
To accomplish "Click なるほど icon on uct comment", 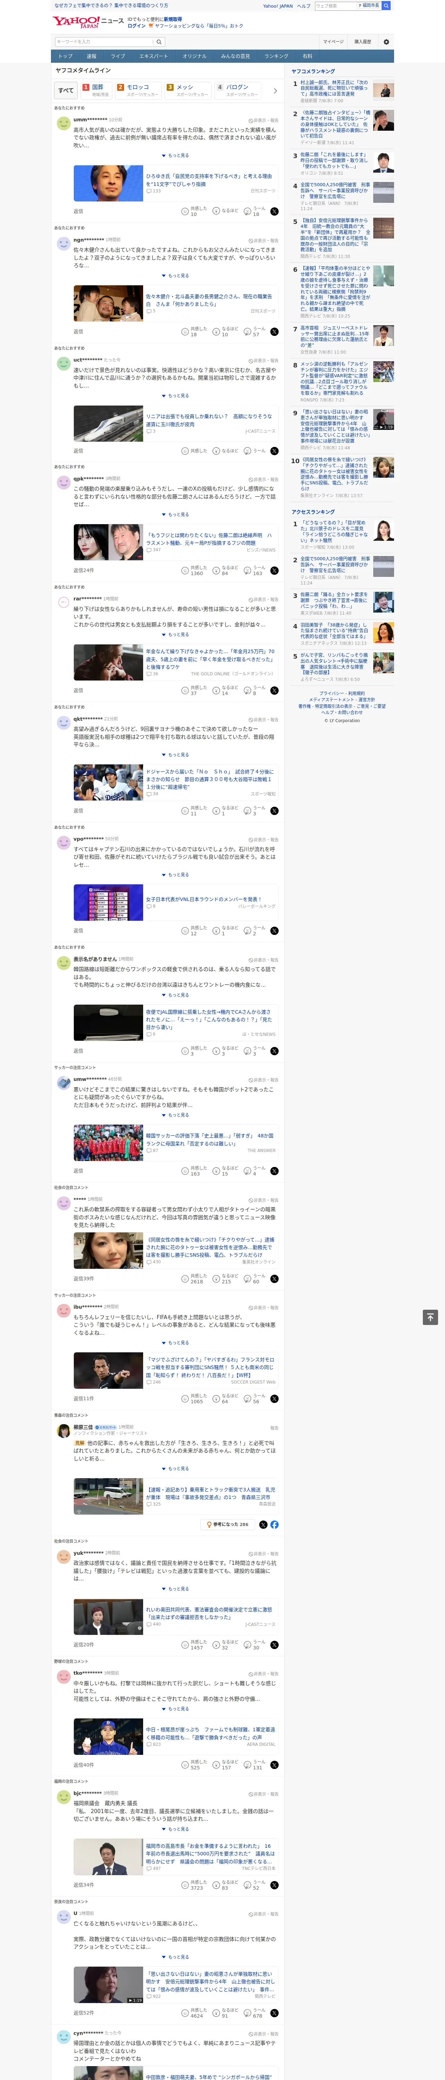I will [x=217, y=451].
